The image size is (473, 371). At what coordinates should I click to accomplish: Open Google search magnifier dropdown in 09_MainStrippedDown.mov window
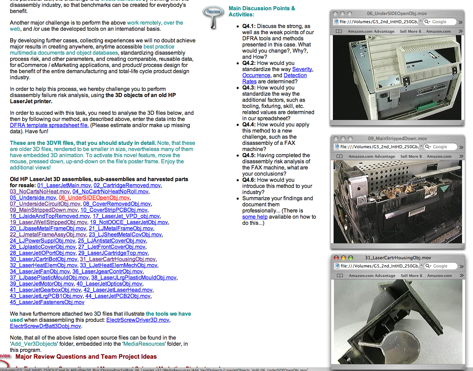tap(428, 147)
